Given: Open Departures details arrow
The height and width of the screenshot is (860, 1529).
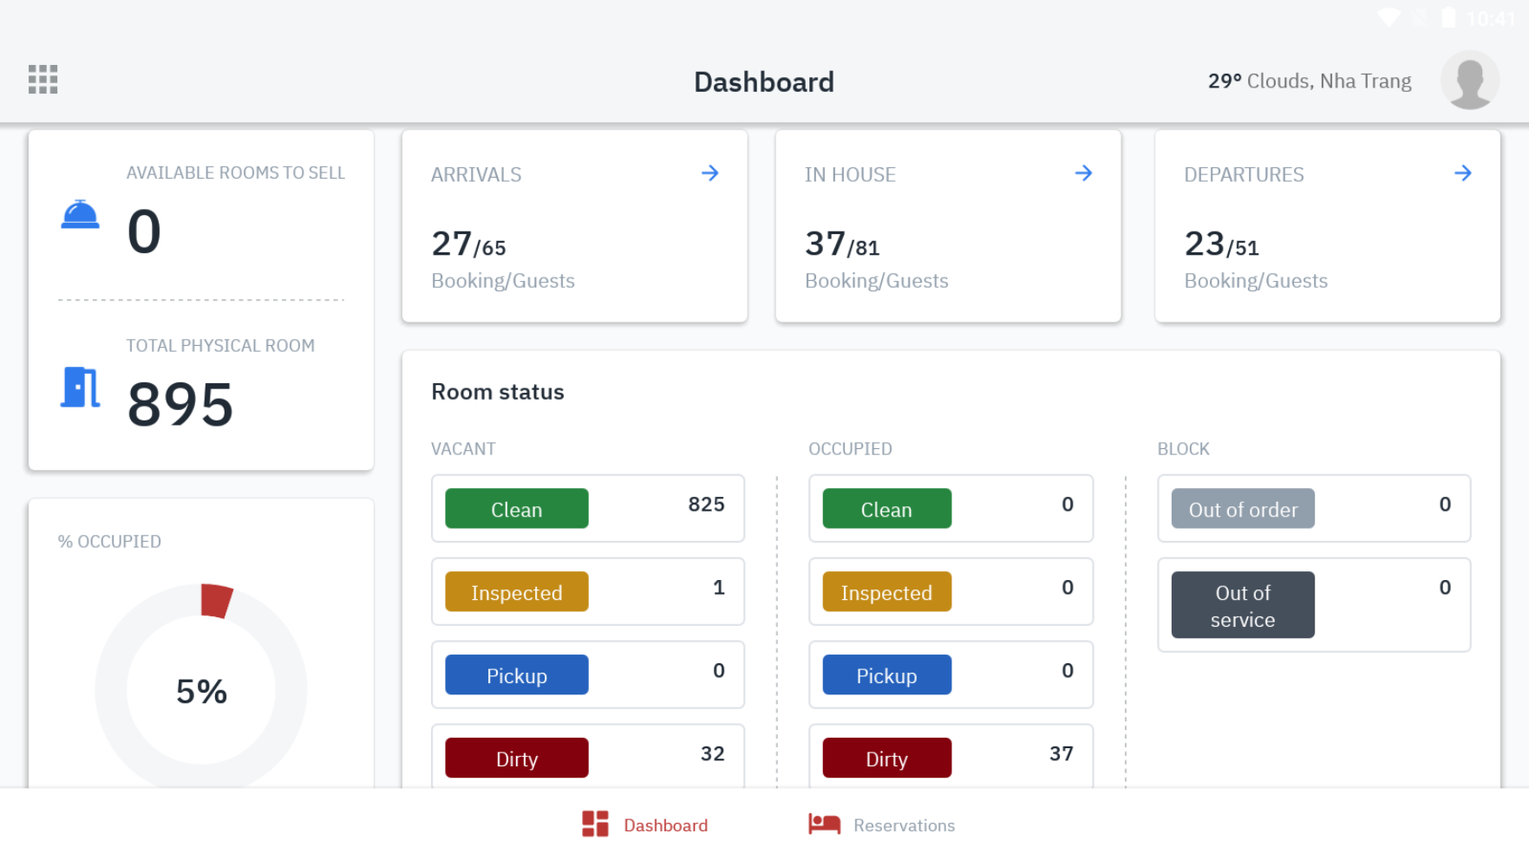Looking at the screenshot, I should [x=1462, y=173].
